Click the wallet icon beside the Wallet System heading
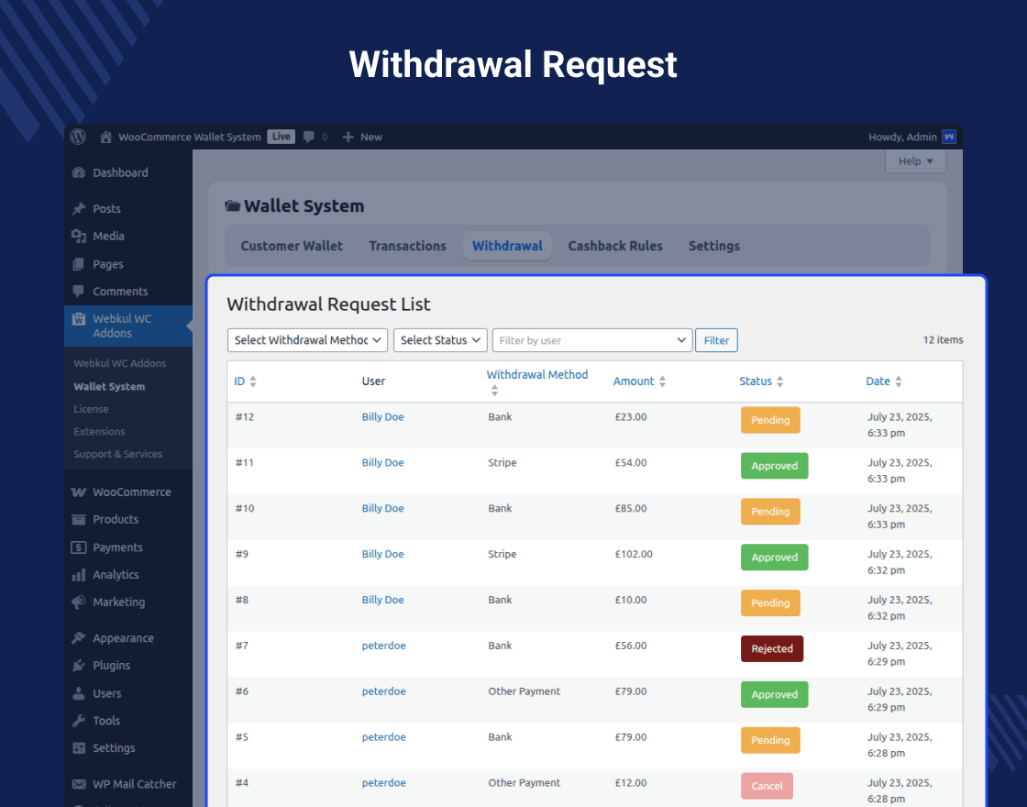The height and width of the screenshot is (807, 1027). 233,205
